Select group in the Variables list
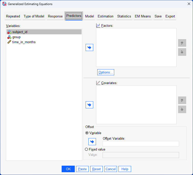 (x=44, y=37)
